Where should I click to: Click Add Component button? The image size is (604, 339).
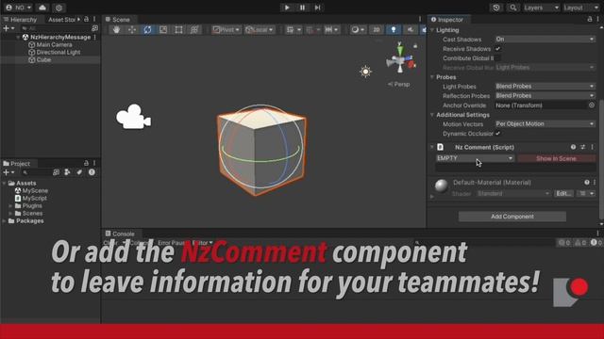point(512,217)
